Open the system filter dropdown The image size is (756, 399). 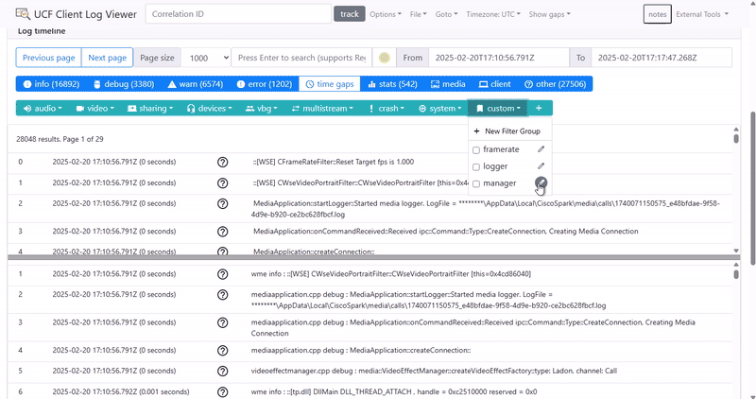click(439, 108)
